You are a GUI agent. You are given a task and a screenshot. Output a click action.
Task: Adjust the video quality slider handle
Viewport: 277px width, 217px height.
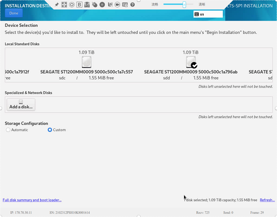coord(184,5)
